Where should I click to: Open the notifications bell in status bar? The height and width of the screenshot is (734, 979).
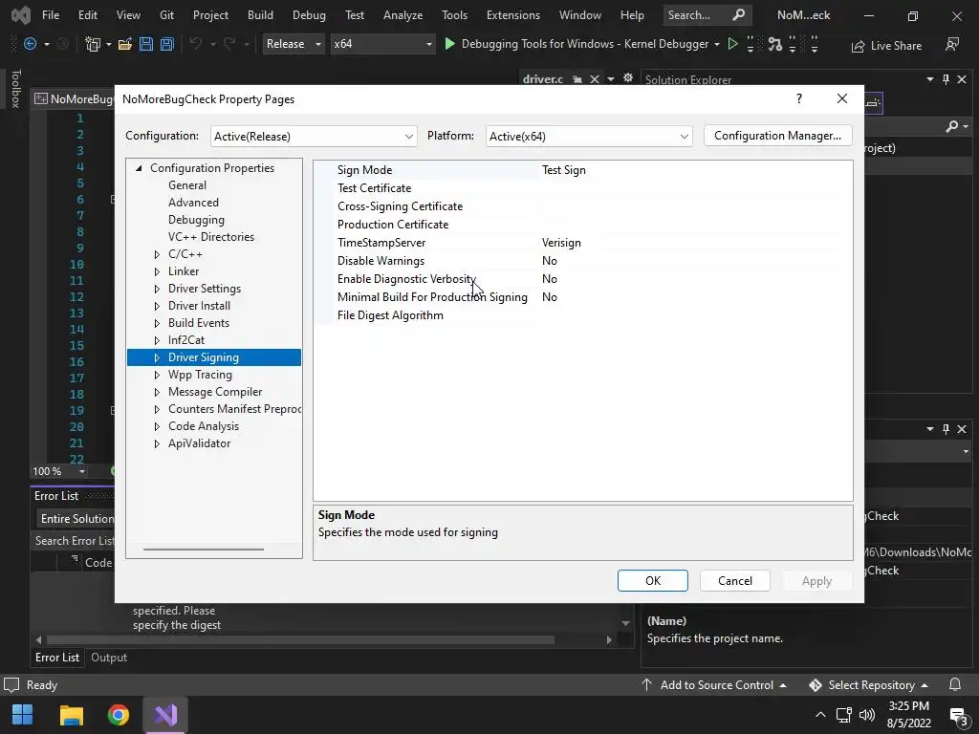pos(955,684)
